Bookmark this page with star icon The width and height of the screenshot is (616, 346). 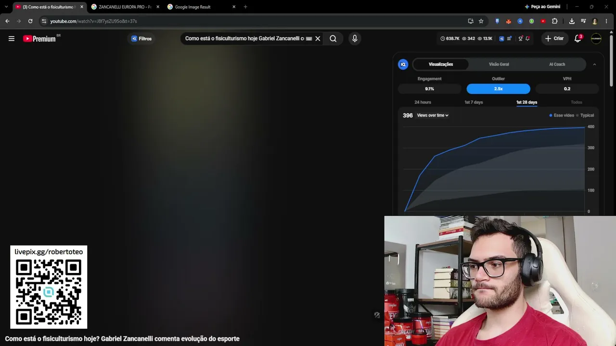point(481,21)
